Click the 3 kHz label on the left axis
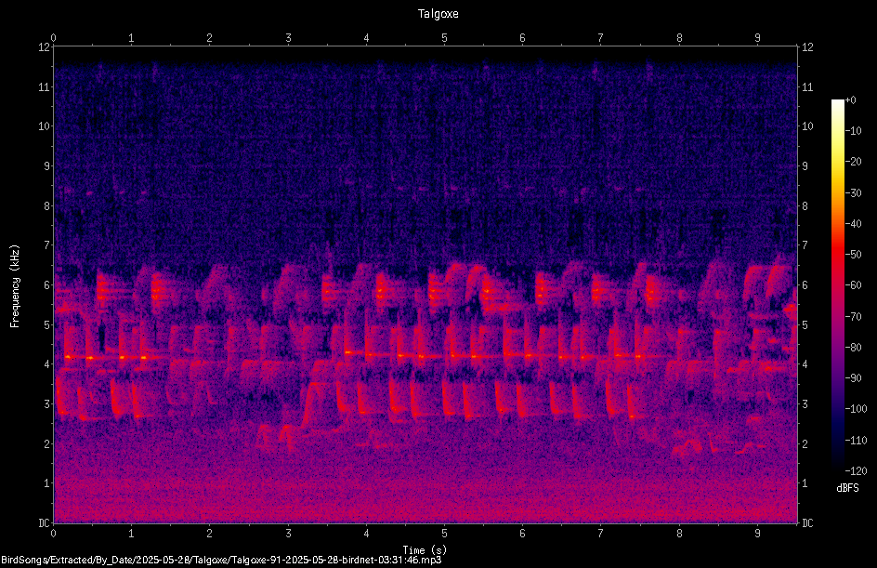The image size is (877, 568). [47, 403]
